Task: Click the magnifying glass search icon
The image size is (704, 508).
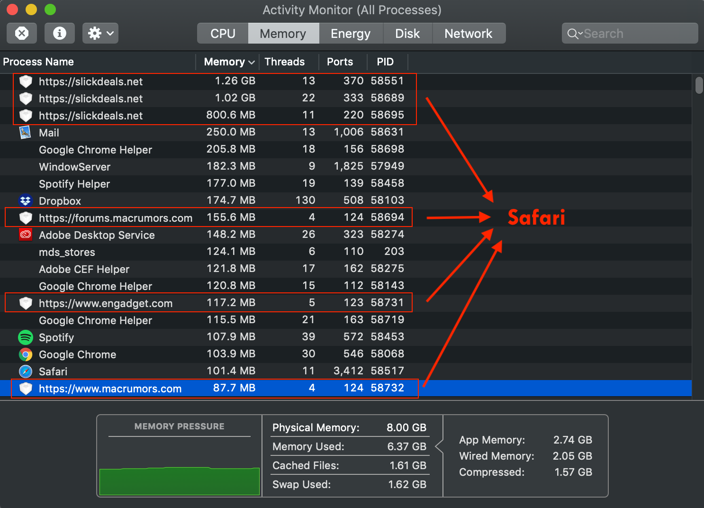Action: click(573, 34)
